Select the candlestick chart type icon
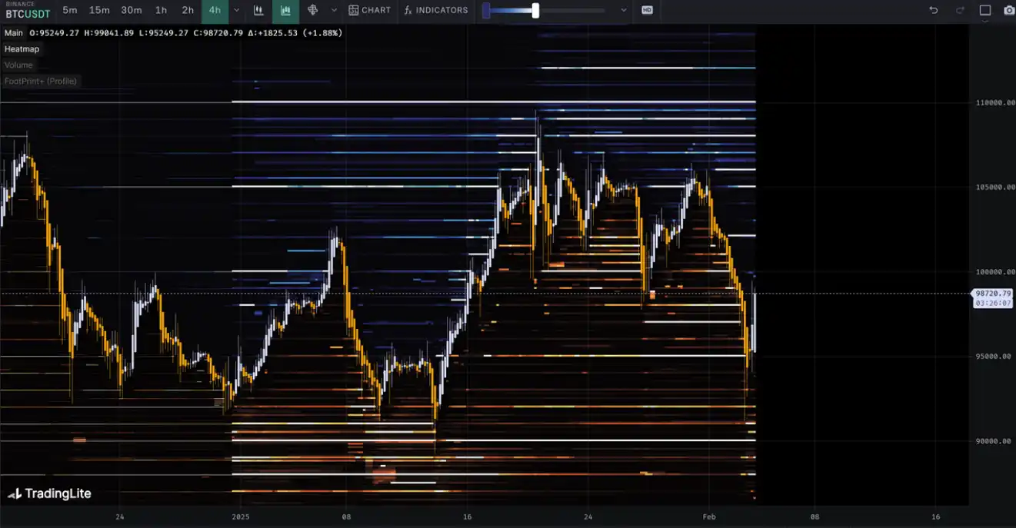1016x528 pixels. click(x=258, y=10)
